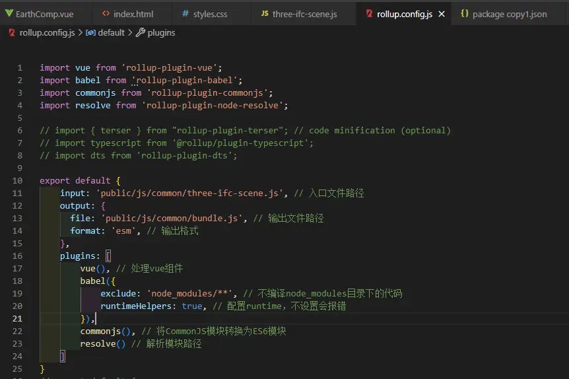Click the 'export default' keyword text
The height and width of the screenshot is (379, 569).
(x=75, y=181)
